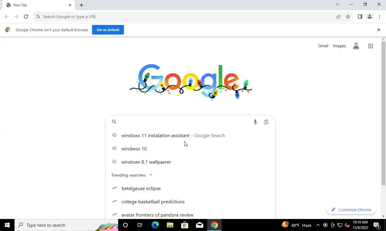The height and width of the screenshot is (231, 386).
Task: Open Google Lens image search icon
Action: coord(266,122)
